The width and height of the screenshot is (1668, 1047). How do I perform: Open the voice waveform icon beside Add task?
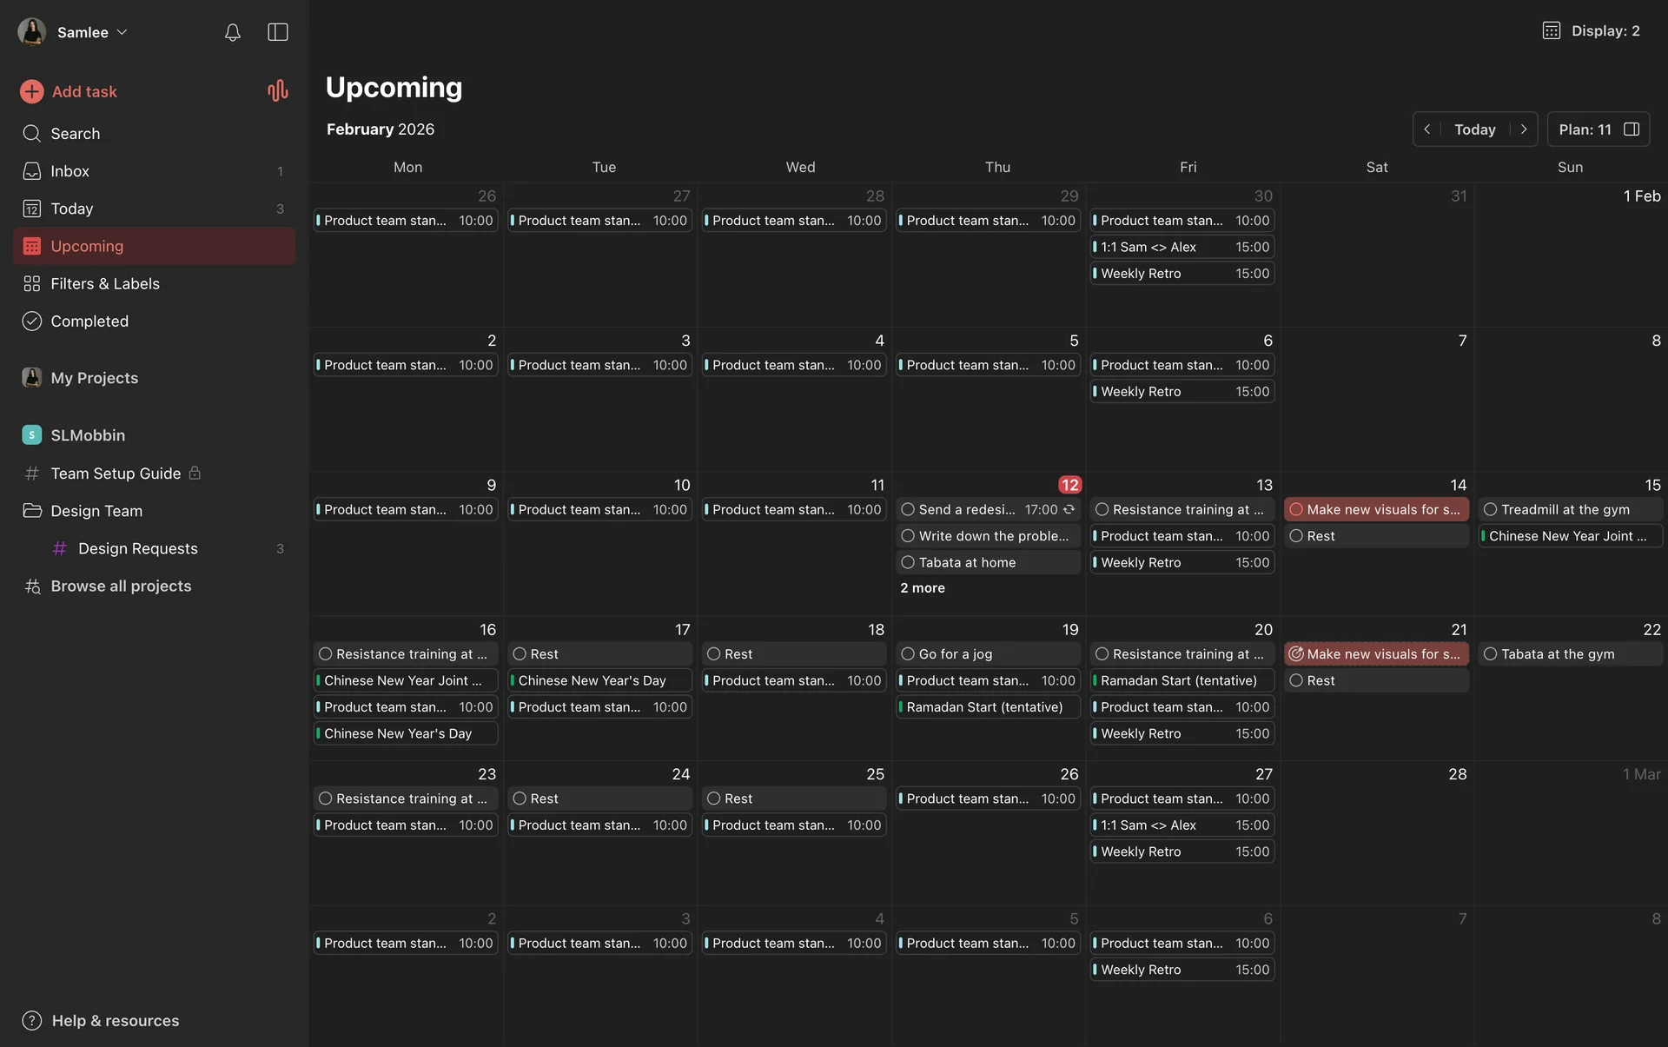[x=277, y=91]
